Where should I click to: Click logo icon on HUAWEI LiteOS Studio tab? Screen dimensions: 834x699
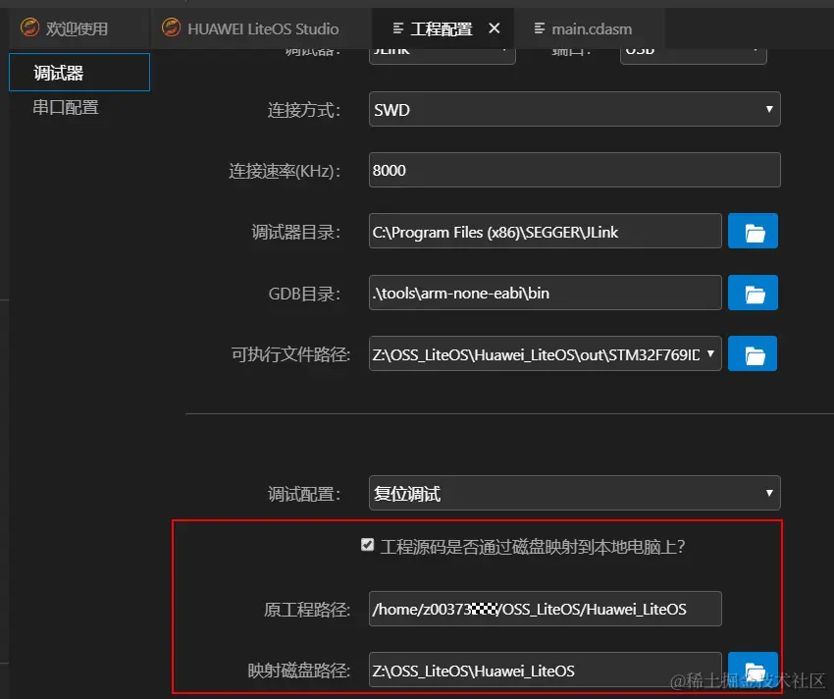172,27
